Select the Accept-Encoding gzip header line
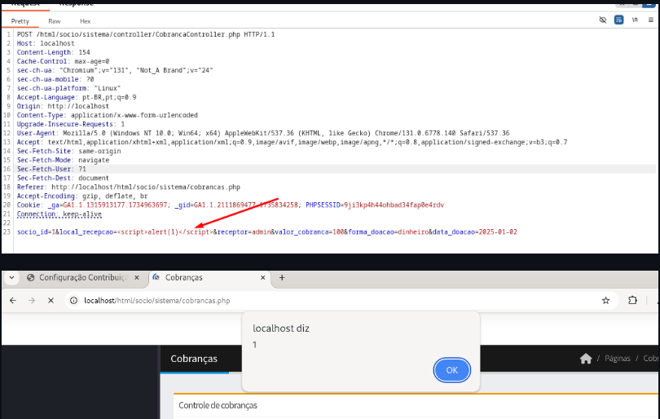 point(82,196)
